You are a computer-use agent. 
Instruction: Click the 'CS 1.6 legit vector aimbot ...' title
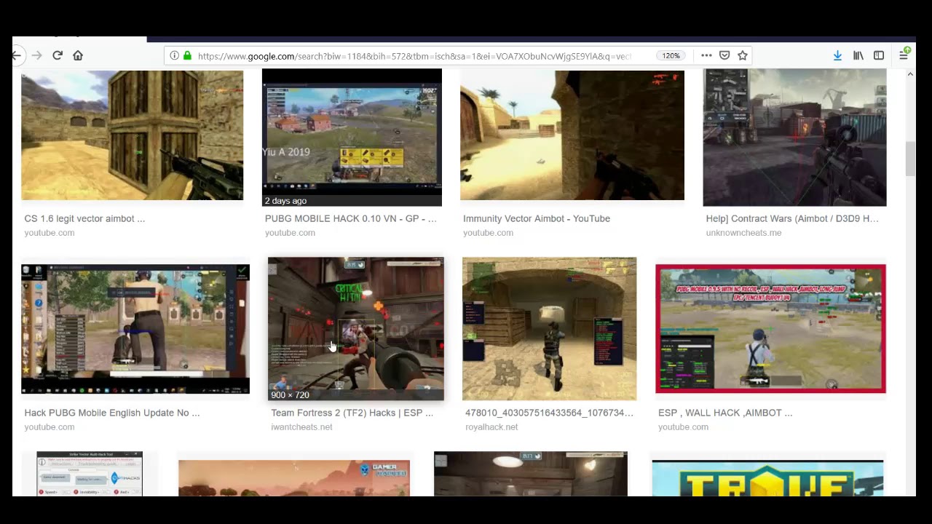84,218
